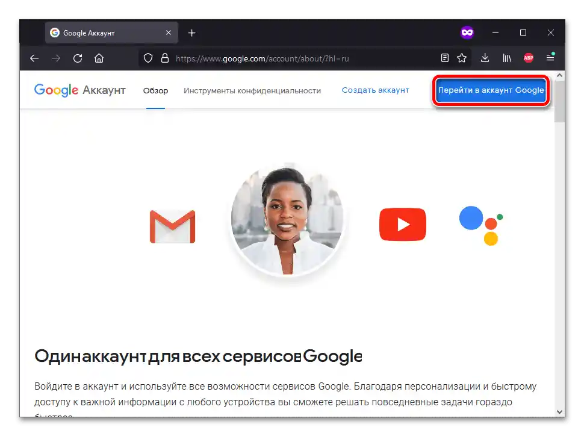Minimize the Firefox window
Image resolution: width=584 pixels, height=436 pixels.
(x=495, y=33)
